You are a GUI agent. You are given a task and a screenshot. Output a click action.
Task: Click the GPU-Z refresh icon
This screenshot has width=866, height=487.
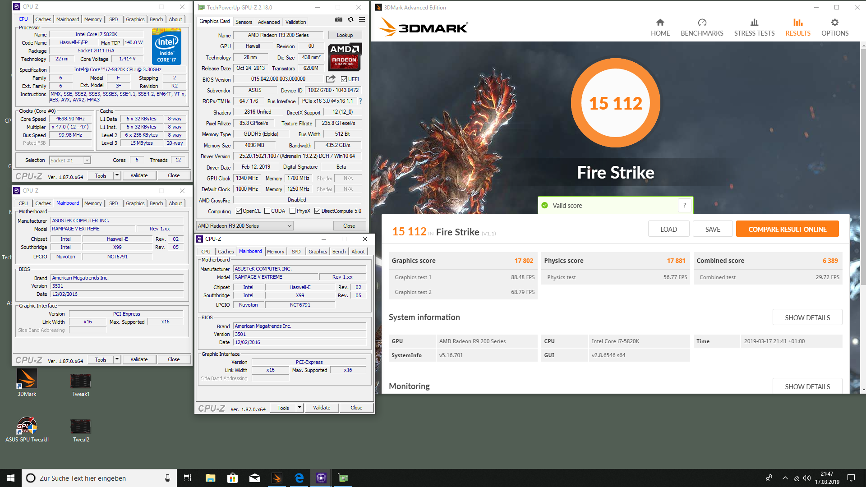350,19
